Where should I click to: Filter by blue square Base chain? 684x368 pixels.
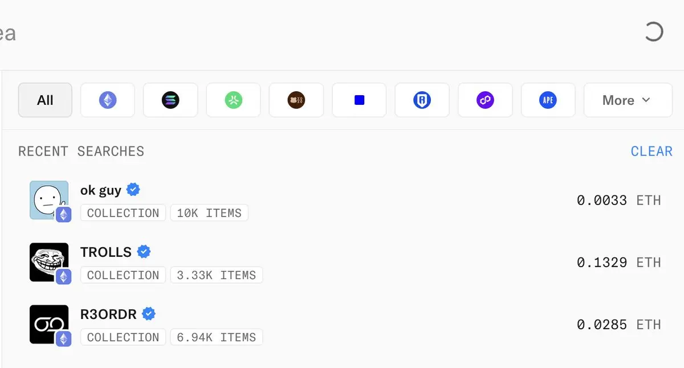359,100
